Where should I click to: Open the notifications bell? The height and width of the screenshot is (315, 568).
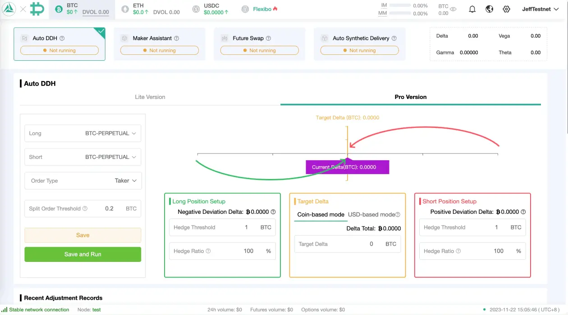472,9
